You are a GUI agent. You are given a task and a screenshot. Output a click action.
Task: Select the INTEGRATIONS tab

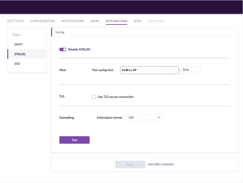[x=116, y=21]
